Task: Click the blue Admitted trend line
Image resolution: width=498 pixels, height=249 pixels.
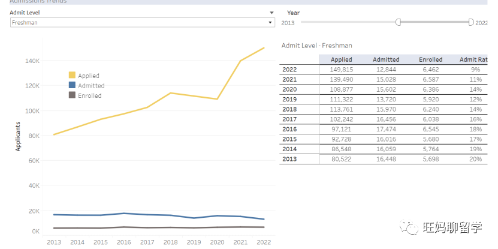Action: [159, 215]
